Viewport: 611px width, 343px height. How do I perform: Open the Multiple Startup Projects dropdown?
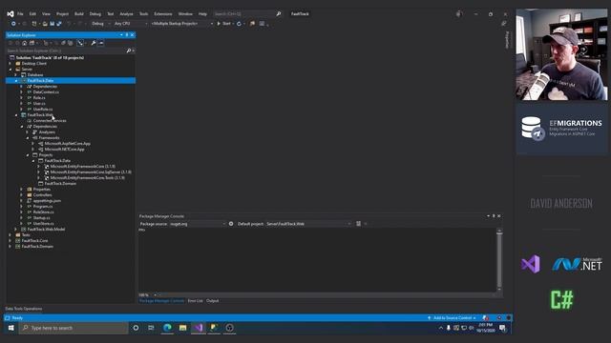[182, 23]
